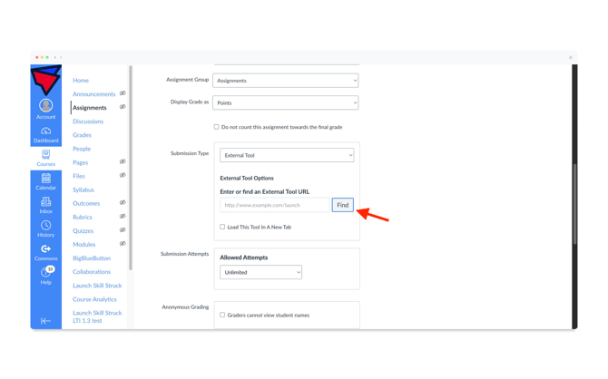Open Inbox icon in global navigation
The height and width of the screenshot is (379, 608).
(x=45, y=202)
